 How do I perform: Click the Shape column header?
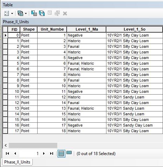click(29, 29)
